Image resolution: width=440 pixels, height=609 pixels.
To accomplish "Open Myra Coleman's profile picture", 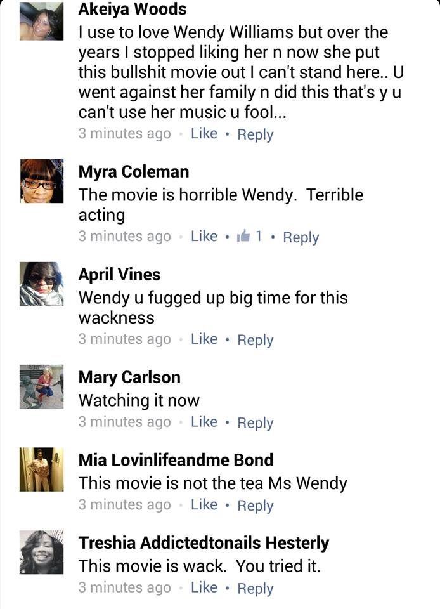I will tap(42, 181).
